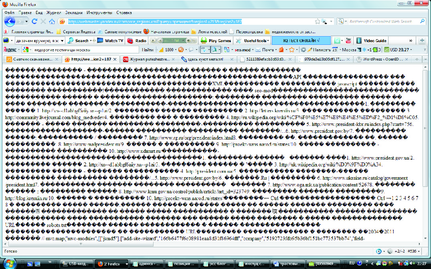Open the Вид menu

tap(39, 13)
